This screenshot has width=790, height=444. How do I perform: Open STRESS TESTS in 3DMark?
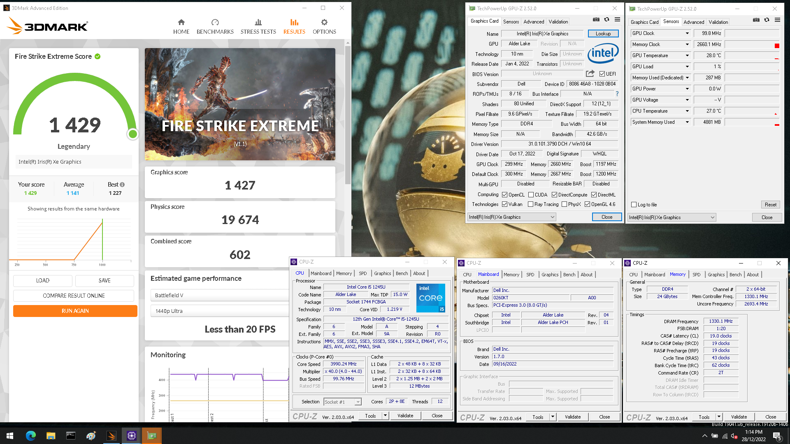click(258, 27)
